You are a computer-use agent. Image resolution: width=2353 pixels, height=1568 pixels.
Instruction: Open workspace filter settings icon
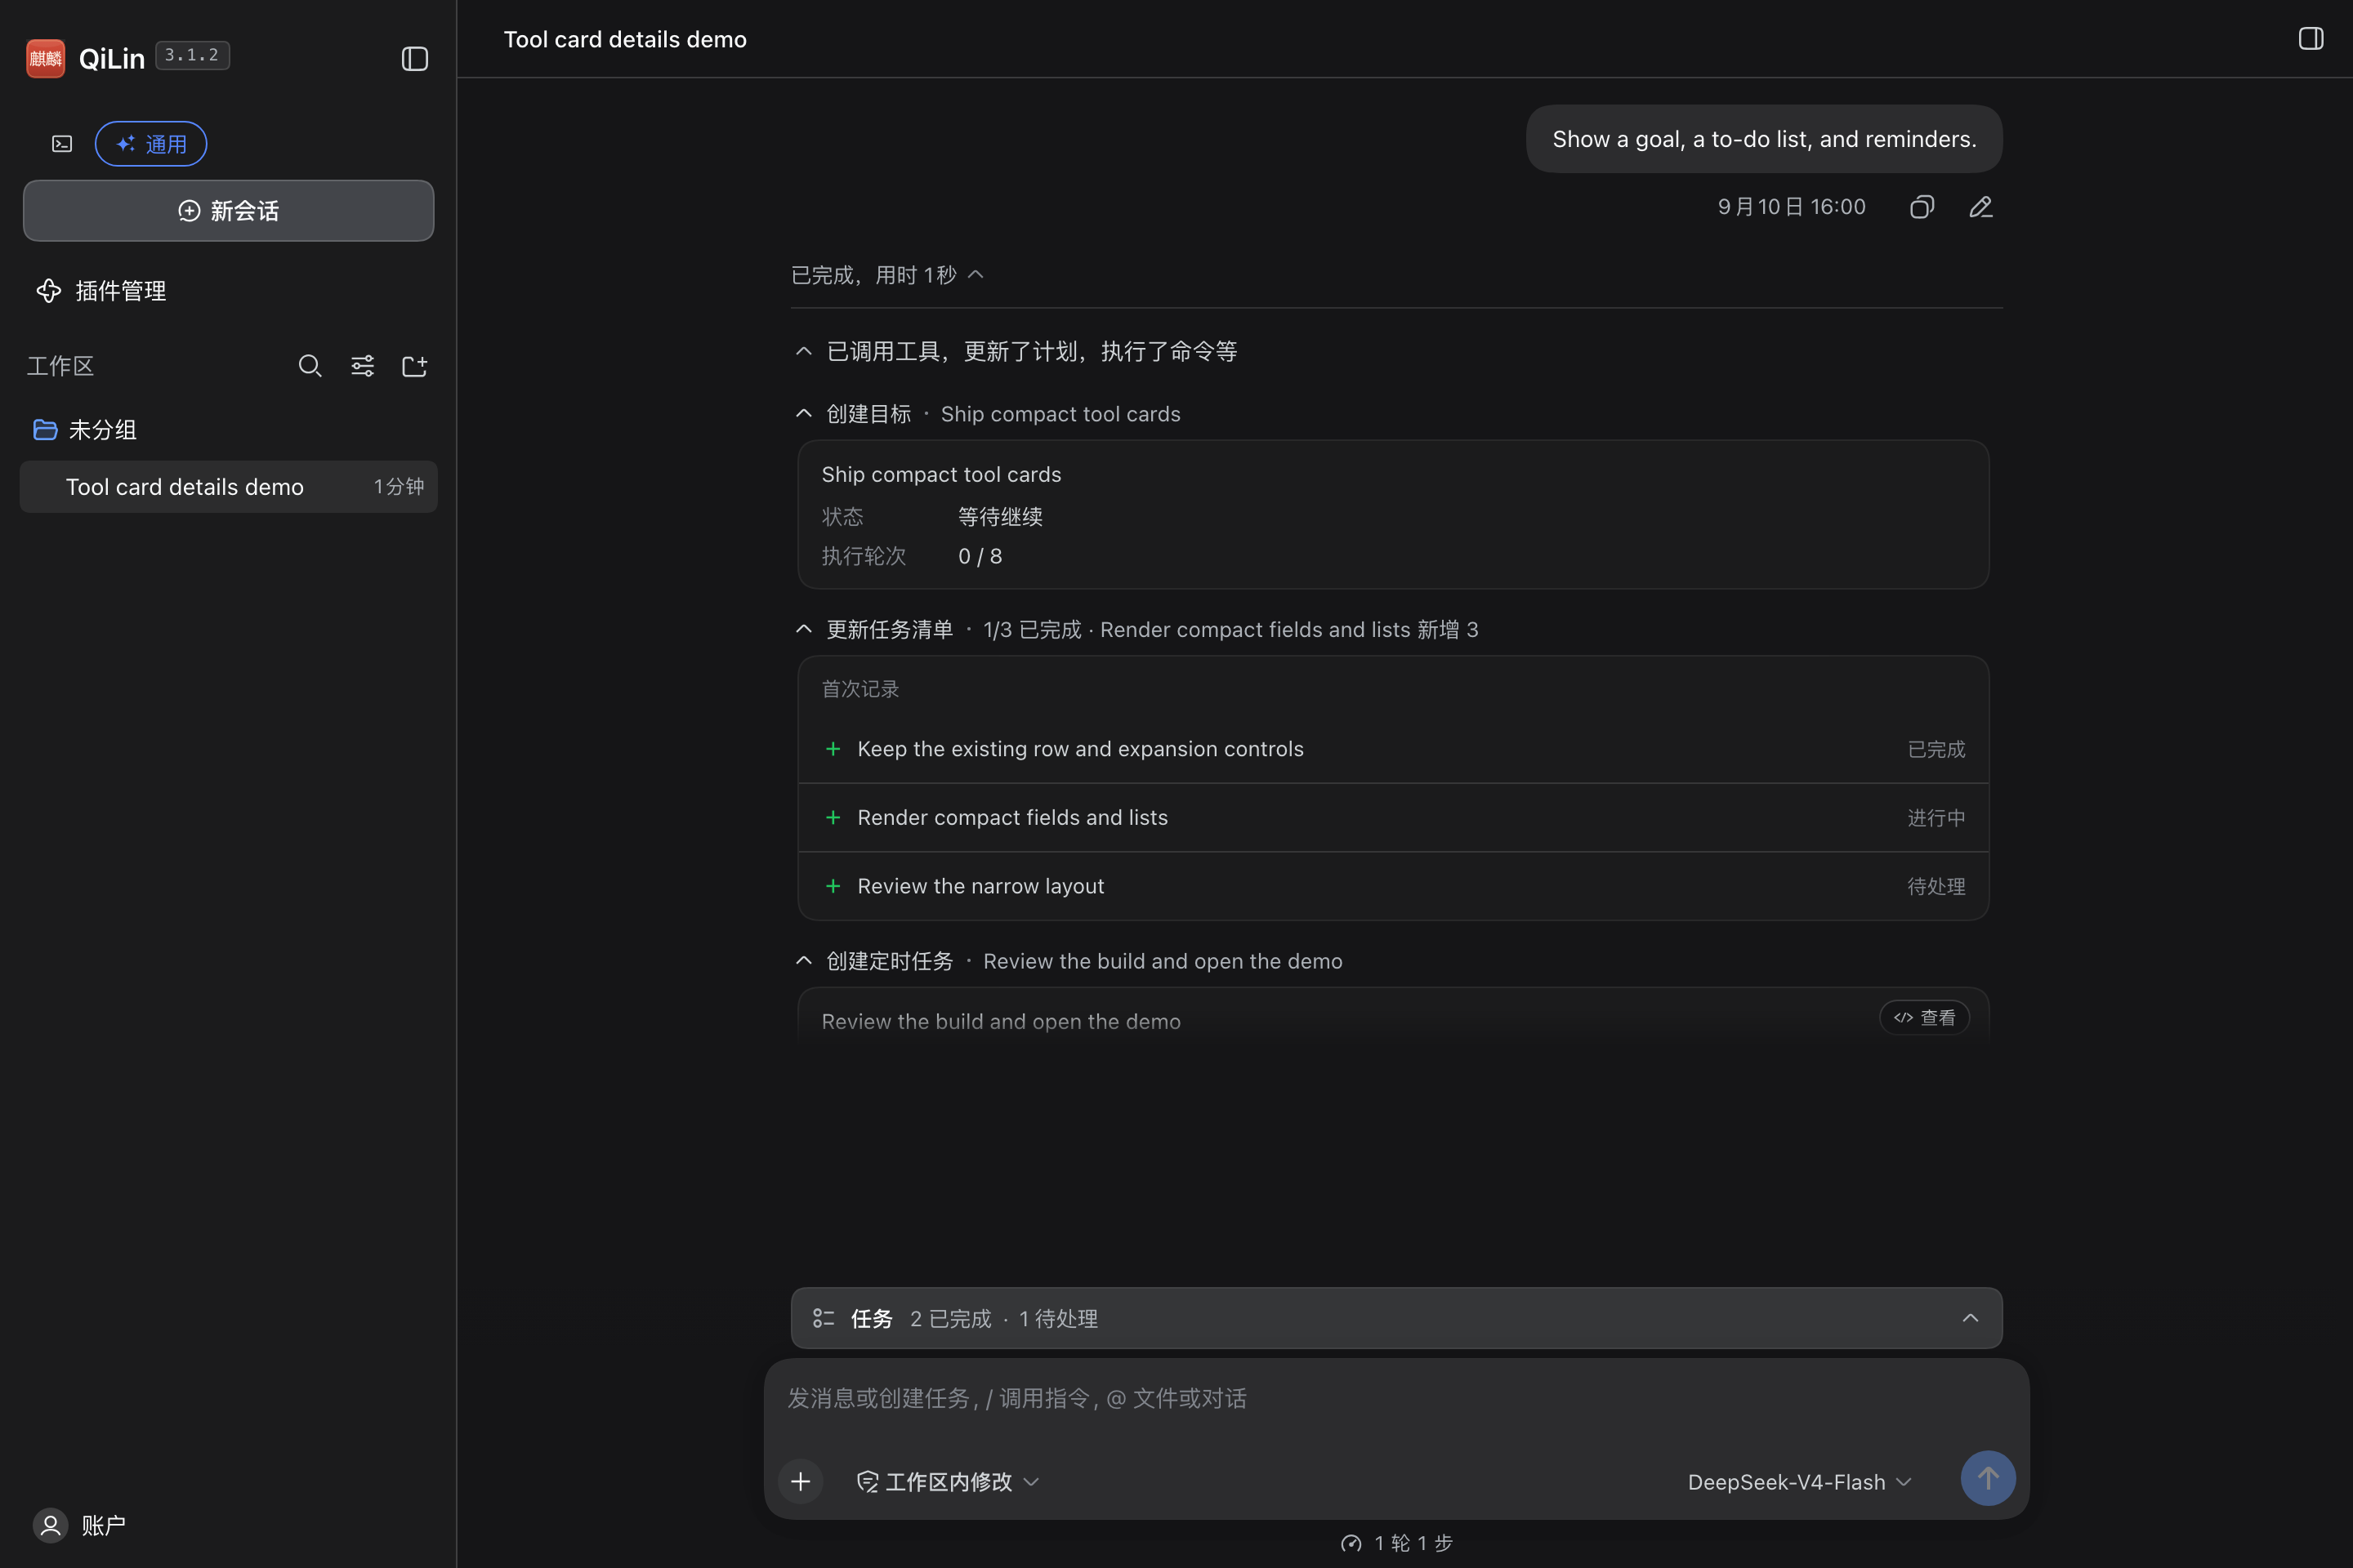coord(362,366)
